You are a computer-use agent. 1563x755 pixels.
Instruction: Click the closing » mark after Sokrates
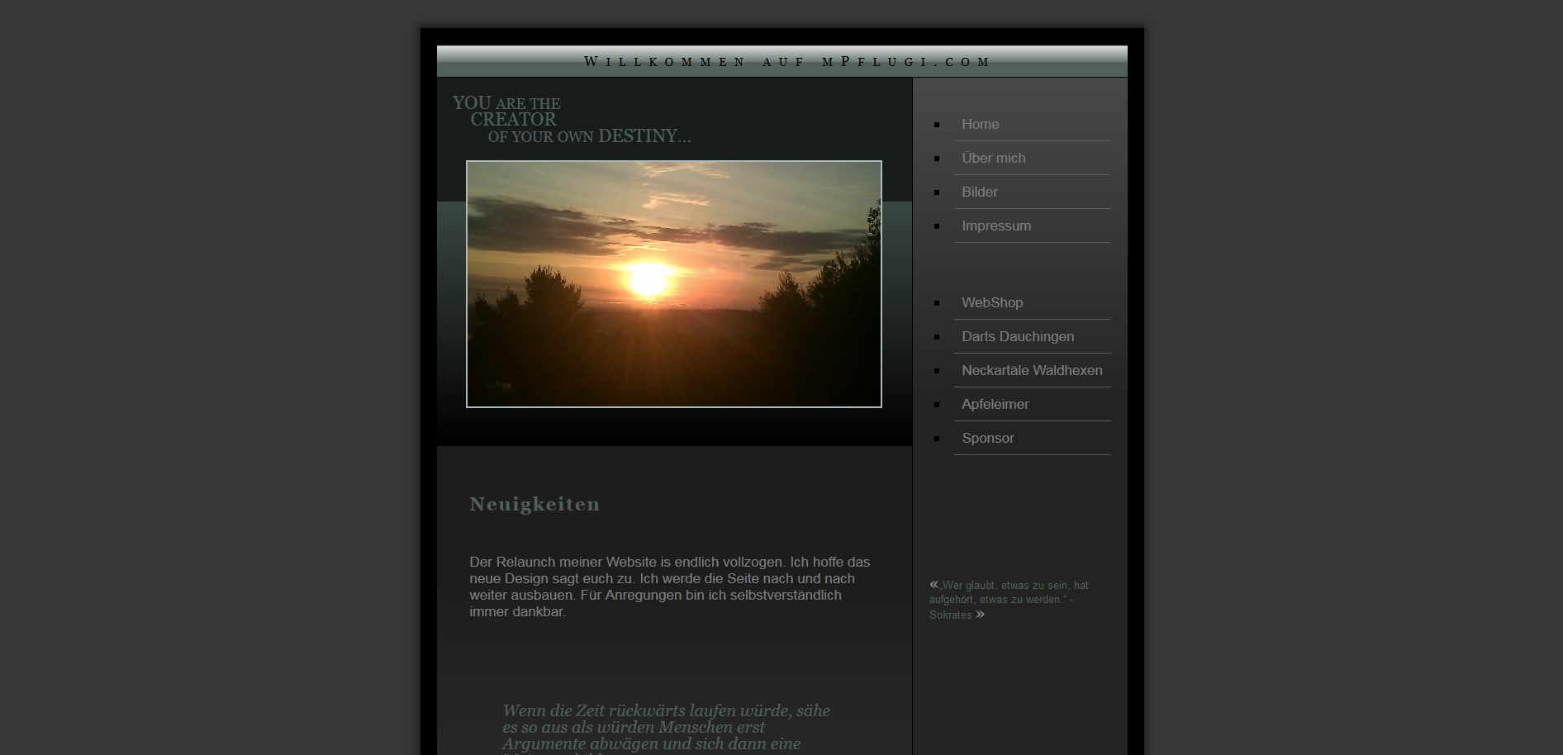point(980,615)
